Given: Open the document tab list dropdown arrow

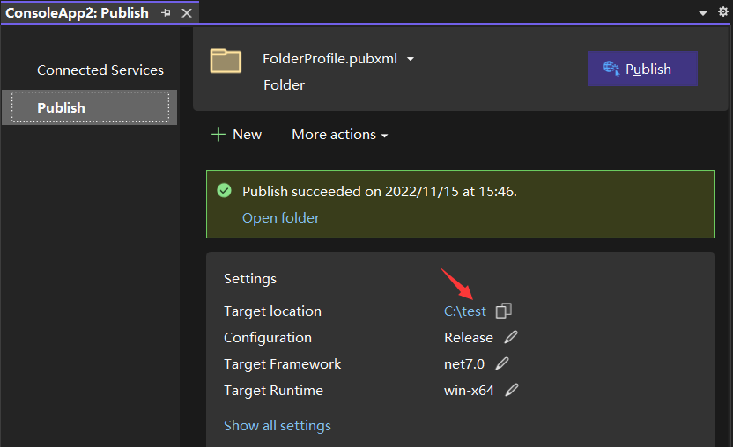Looking at the screenshot, I should [x=702, y=13].
